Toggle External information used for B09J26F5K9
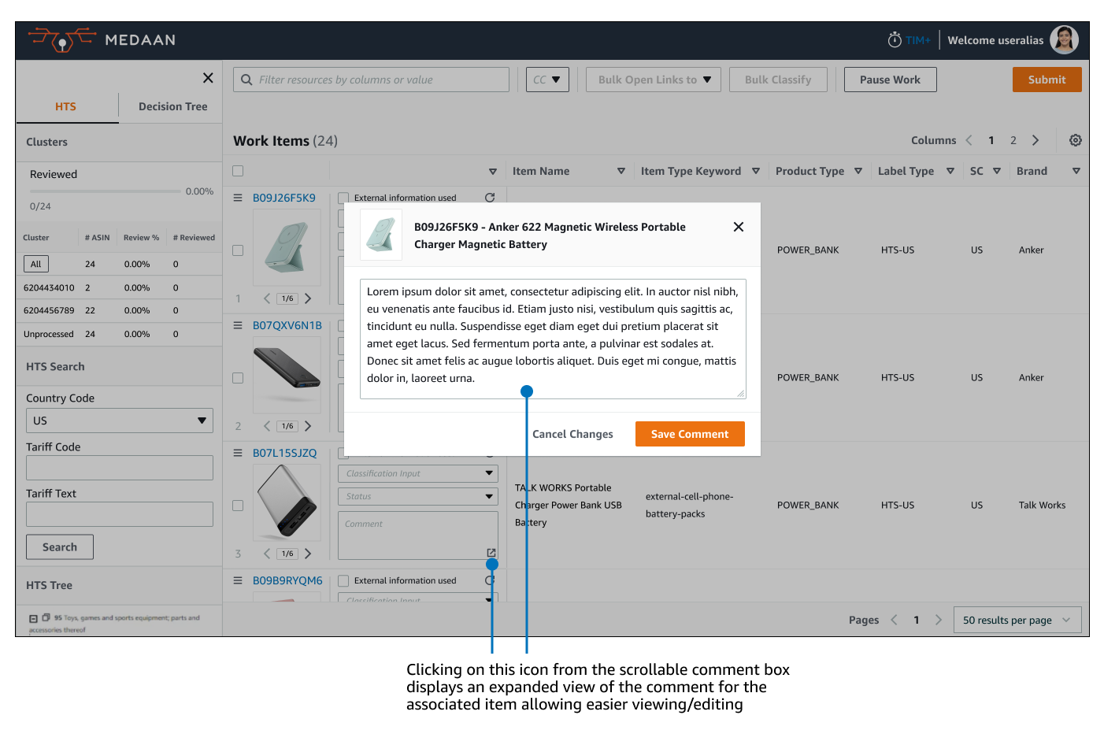Image resolution: width=1104 pixels, height=730 pixels. coord(343,198)
